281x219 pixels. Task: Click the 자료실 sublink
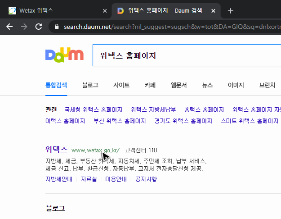89,179
